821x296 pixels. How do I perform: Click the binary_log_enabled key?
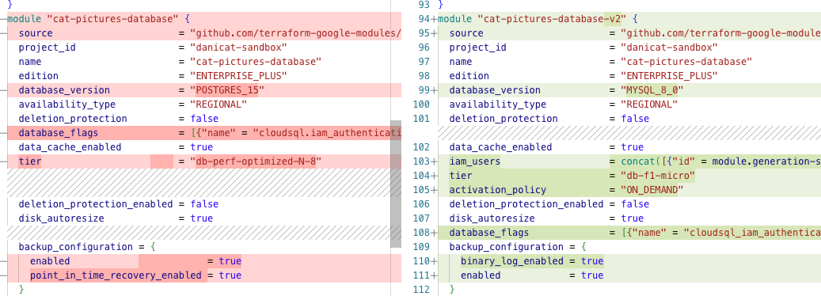click(511, 261)
